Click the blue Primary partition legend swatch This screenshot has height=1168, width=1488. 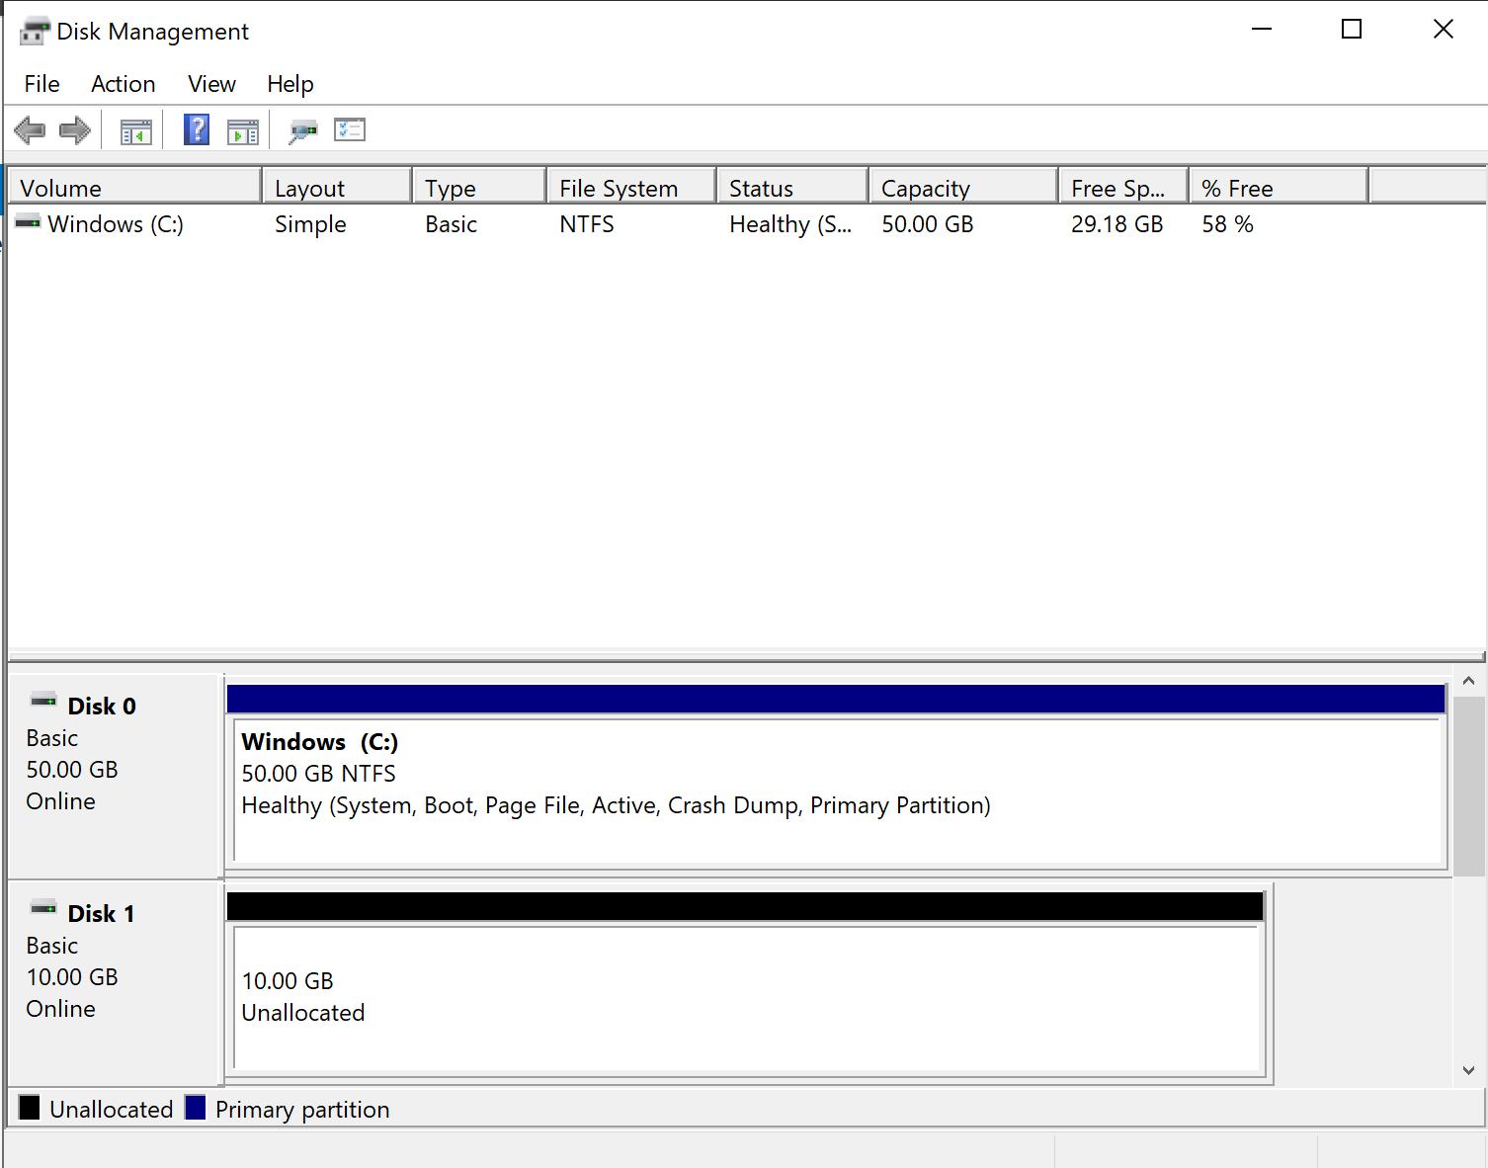pos(196,1109)
